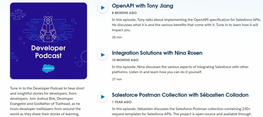
Task: Click the dotted planet graphic on cover edge
Action: (84, 56)
